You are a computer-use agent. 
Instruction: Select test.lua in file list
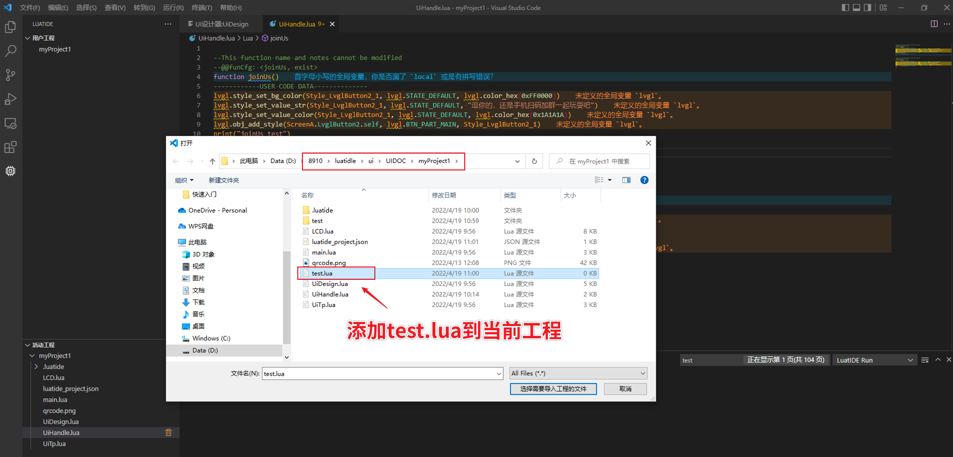pyautogui.click(x=322, y=274)
